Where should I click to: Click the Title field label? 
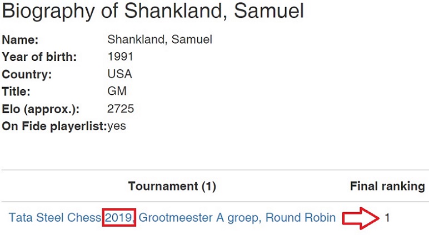pyautogui.click(x=16, y=91)
